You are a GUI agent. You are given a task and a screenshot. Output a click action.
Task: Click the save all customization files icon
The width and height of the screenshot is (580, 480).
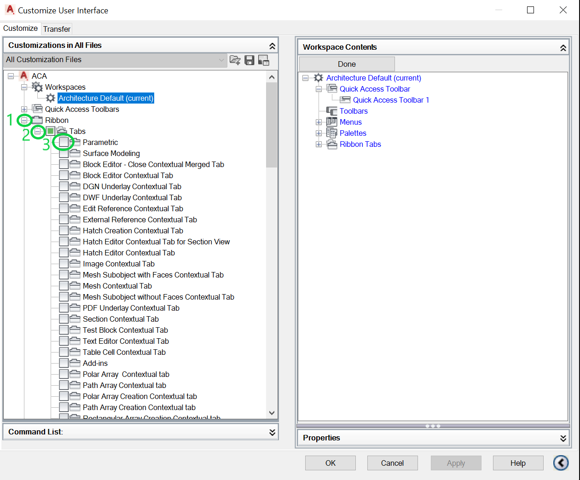[x=249, y=60]
